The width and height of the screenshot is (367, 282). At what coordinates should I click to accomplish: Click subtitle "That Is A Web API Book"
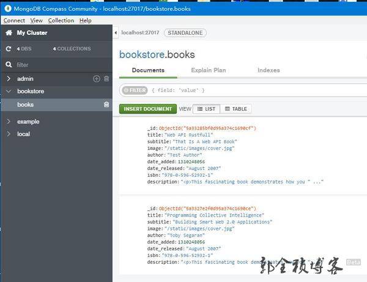point(205,141)
